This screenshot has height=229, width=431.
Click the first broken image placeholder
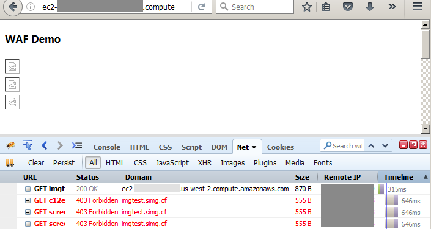pos(12,67)
